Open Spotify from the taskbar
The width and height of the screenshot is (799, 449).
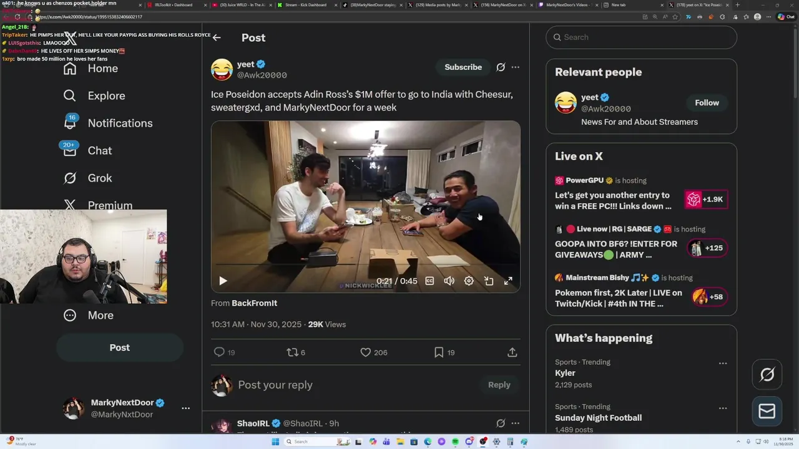[x=455, y=442]
